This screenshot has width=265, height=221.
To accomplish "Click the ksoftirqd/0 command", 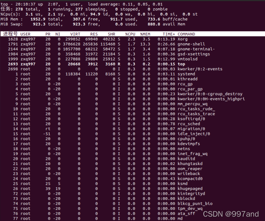I will pos(191,119).
